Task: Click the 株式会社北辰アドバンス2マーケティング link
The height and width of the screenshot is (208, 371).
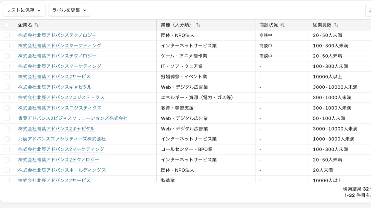Action: [61, 149]
